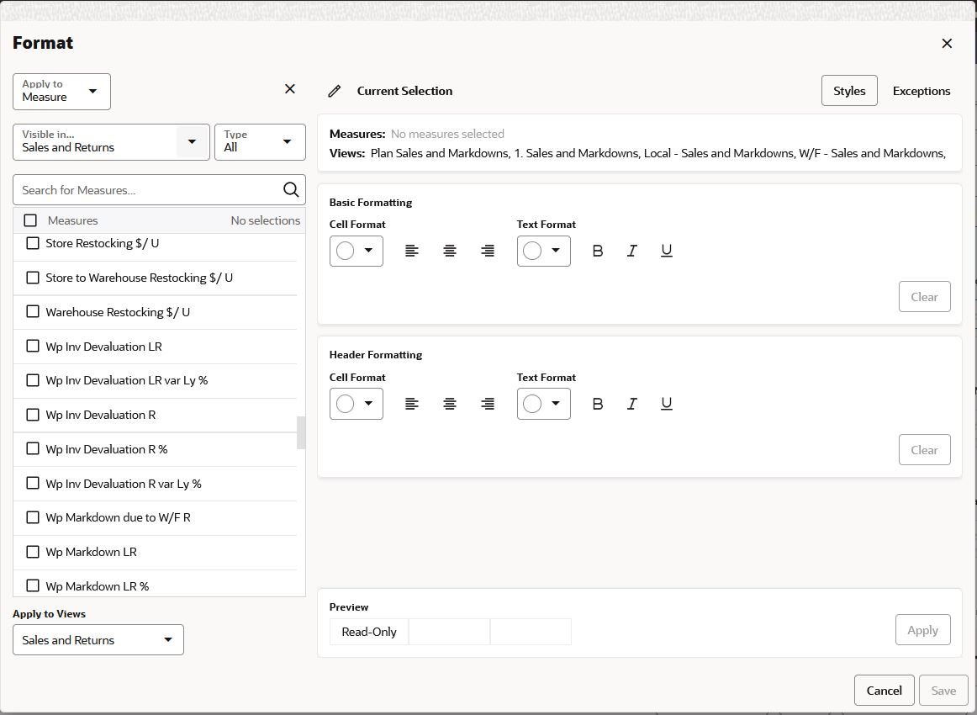Check Wp Inv Devaluation R
This screenshot has width=977, height=715.
coord(33,415)
